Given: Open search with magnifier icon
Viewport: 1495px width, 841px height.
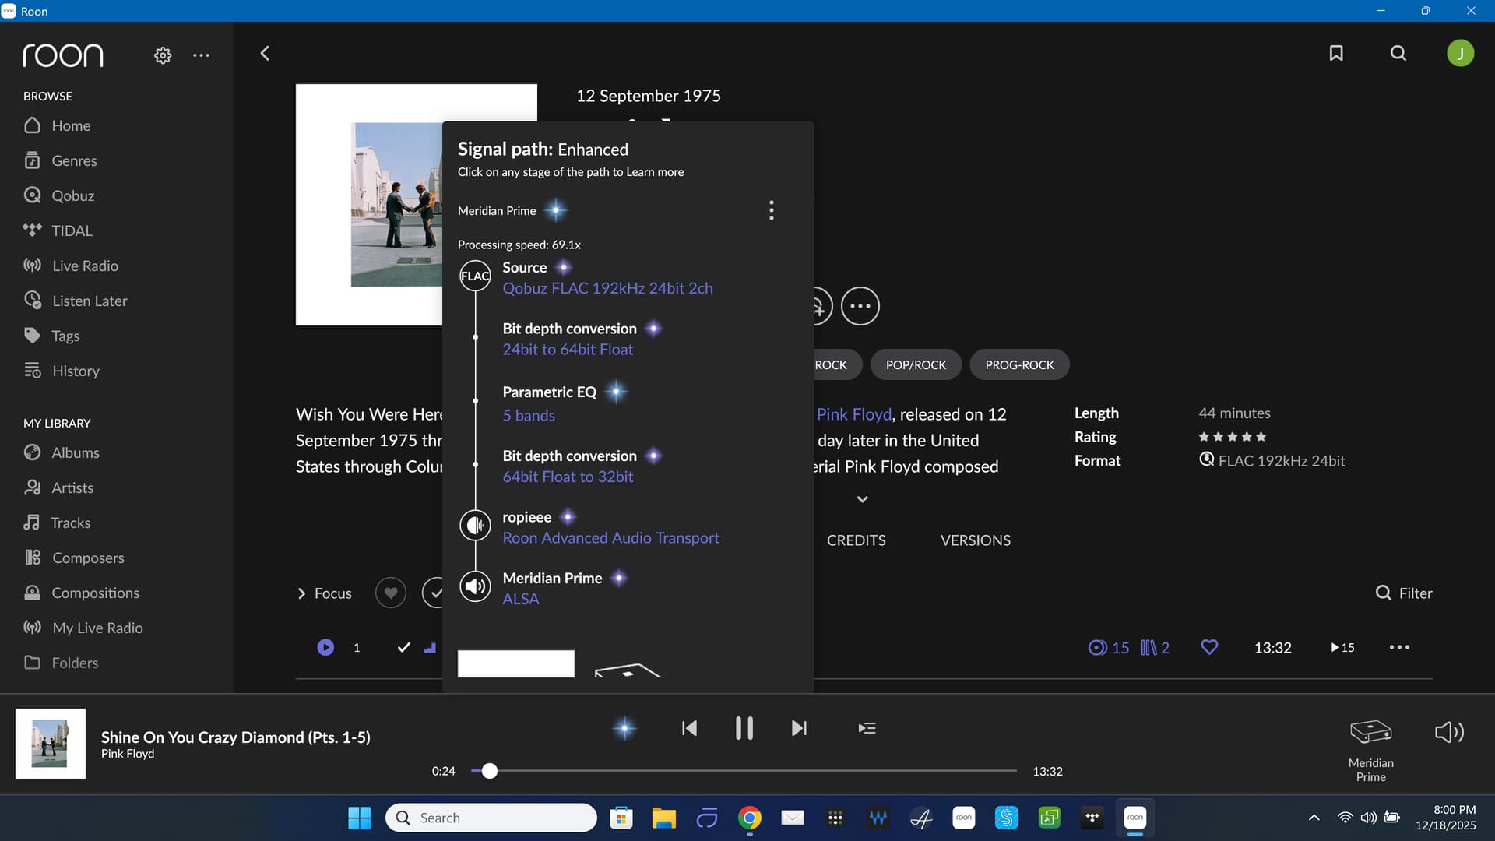Looking at the screenshot, I should (x=1398, y=53).
